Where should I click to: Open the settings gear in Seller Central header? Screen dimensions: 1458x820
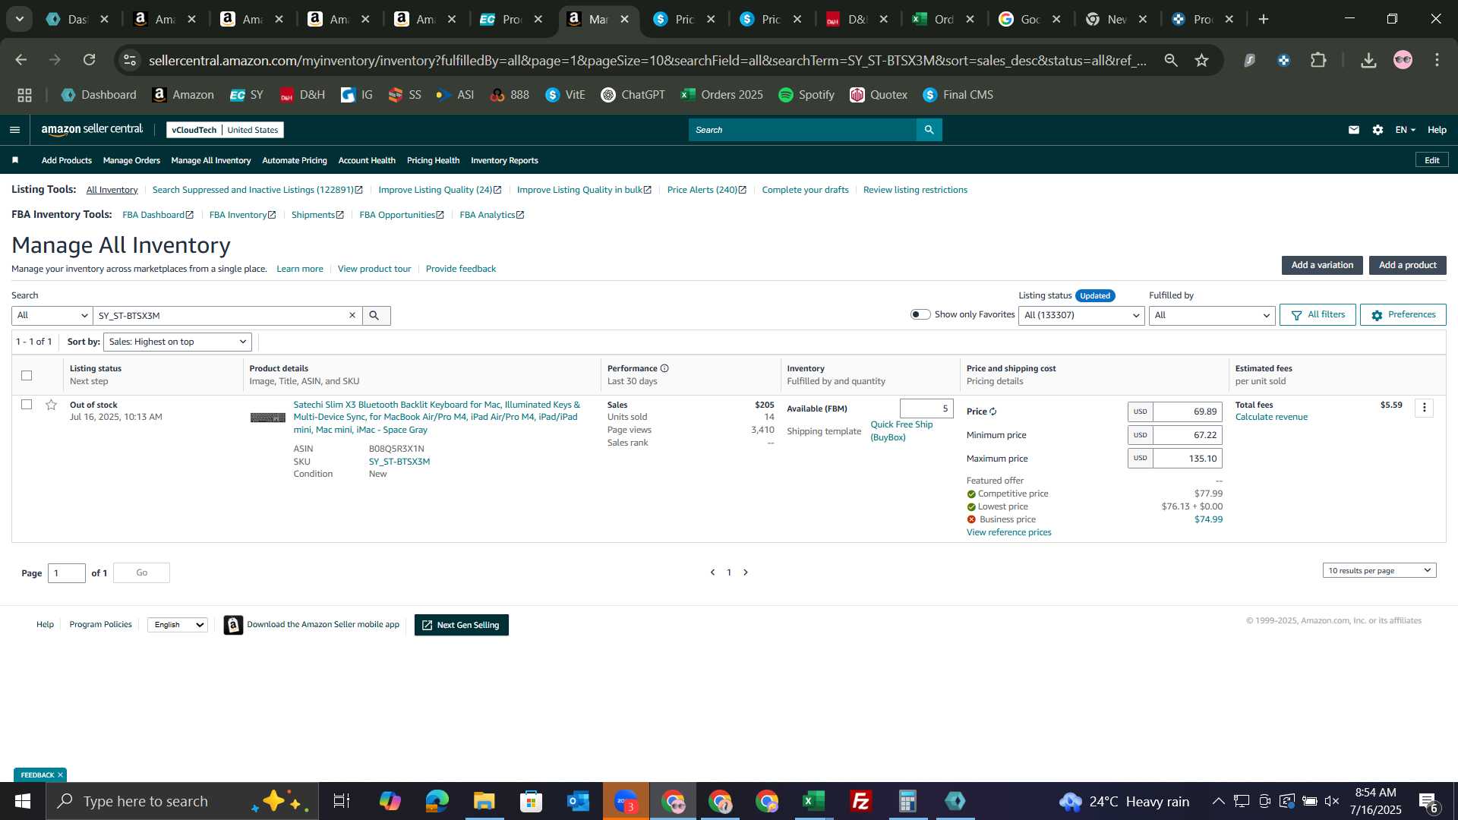(1378, 130)
